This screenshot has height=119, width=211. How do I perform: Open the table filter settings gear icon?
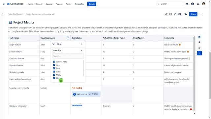(x=199, y=42)
